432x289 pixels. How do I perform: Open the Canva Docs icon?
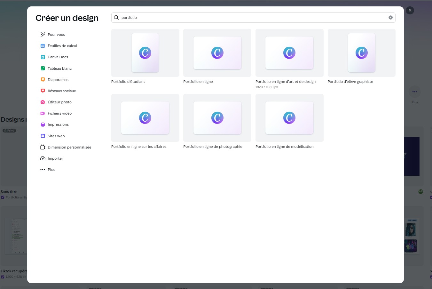[43, 57]
